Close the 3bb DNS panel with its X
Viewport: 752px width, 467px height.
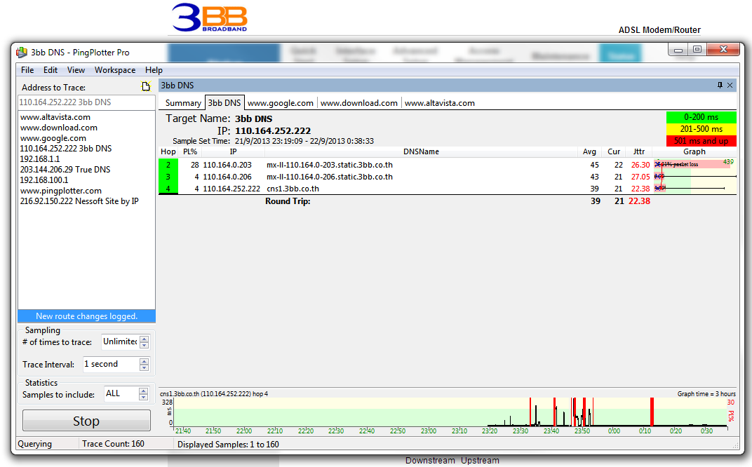(x=730, y=86)
